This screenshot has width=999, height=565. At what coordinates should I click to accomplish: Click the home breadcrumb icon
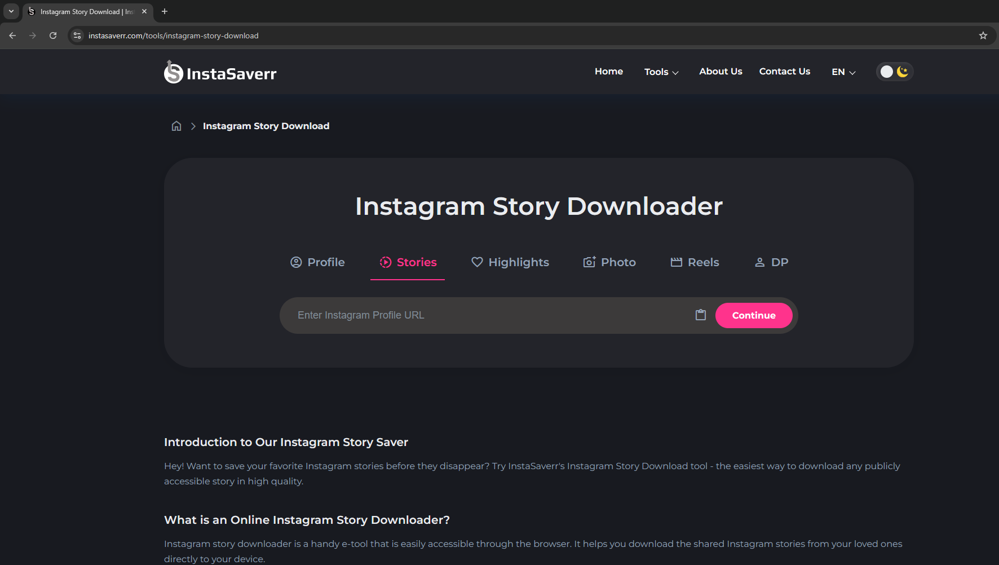(176, 126)
